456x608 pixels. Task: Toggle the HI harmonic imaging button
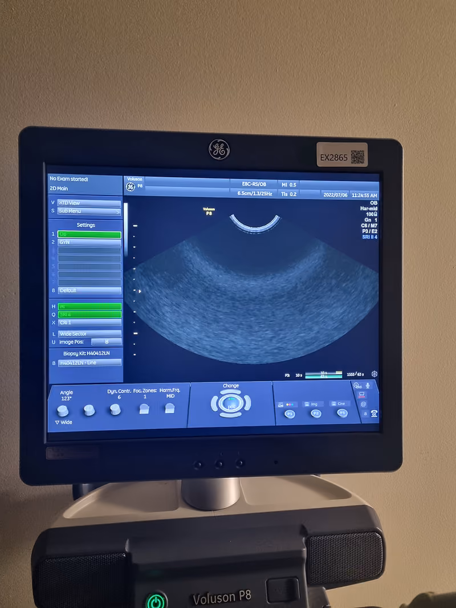pyautogui.click(x=89, y=307)
